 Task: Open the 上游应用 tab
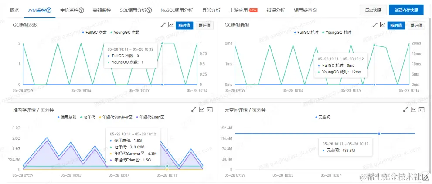pos(238,10)
